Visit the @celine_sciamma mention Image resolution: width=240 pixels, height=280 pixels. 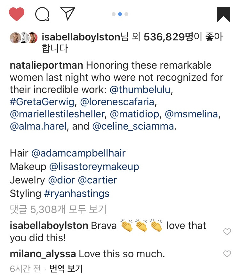point(133,126)
